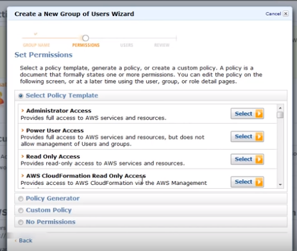Click the policy list scroll up arrow
The width and height of the screenshot is (297, 251).
click(280, 108)
